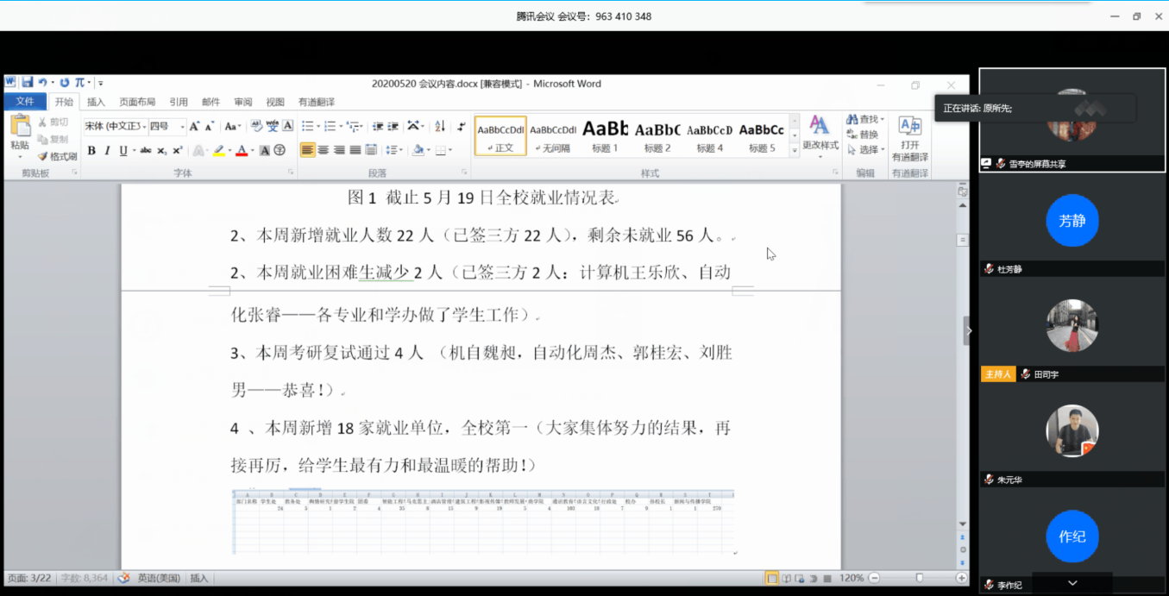Enable center paragraph alignment

coord(324,150)
